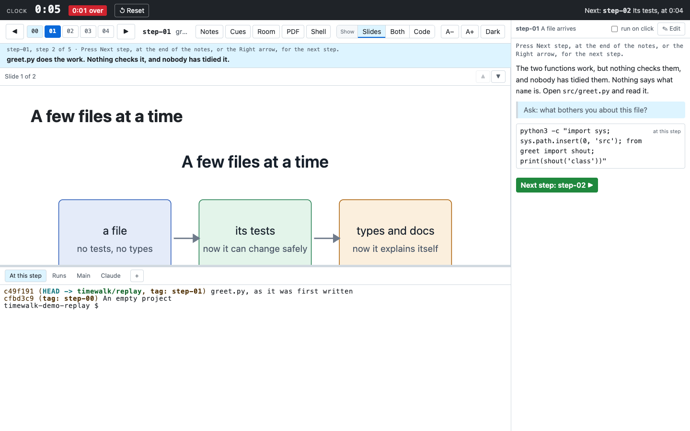Image resolution: width=690 pixels, height=431 pixels.
Task: Click the 'types and docs' slide box
Action: tap(395, 233)
